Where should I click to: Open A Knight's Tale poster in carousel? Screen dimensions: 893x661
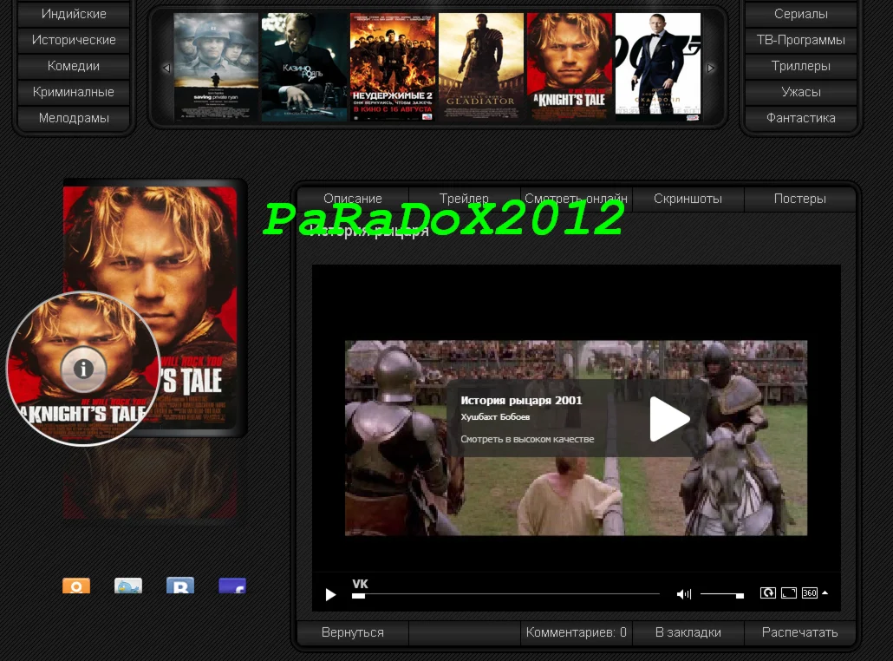[x=570, y=67]
